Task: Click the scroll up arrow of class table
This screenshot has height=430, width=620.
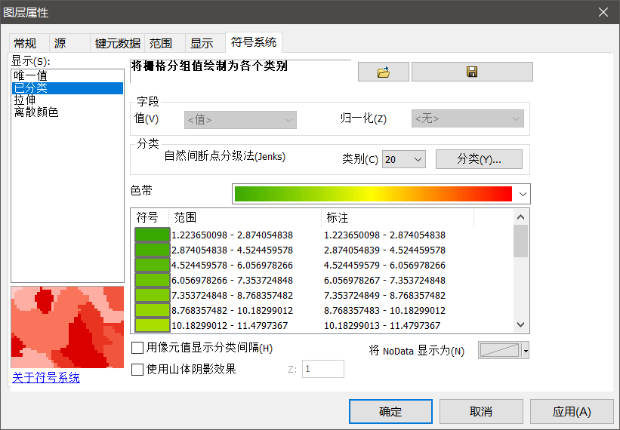Action: [x=521, y=217]
